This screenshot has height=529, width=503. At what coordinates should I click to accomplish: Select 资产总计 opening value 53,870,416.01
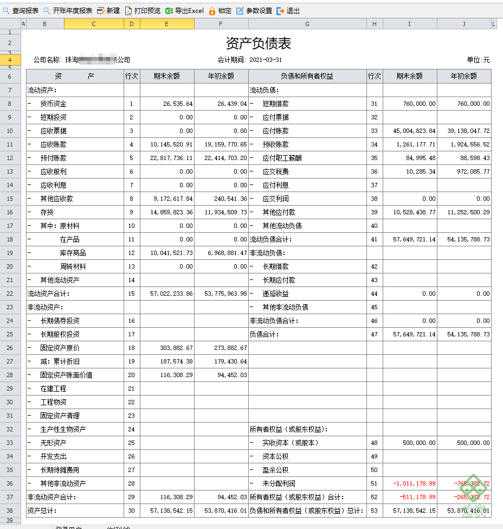click(x=222, y=511)
